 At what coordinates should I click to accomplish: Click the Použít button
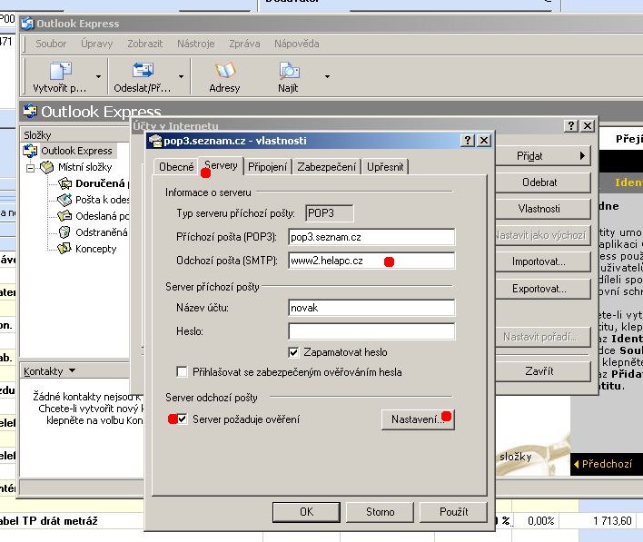click(453, 512)
